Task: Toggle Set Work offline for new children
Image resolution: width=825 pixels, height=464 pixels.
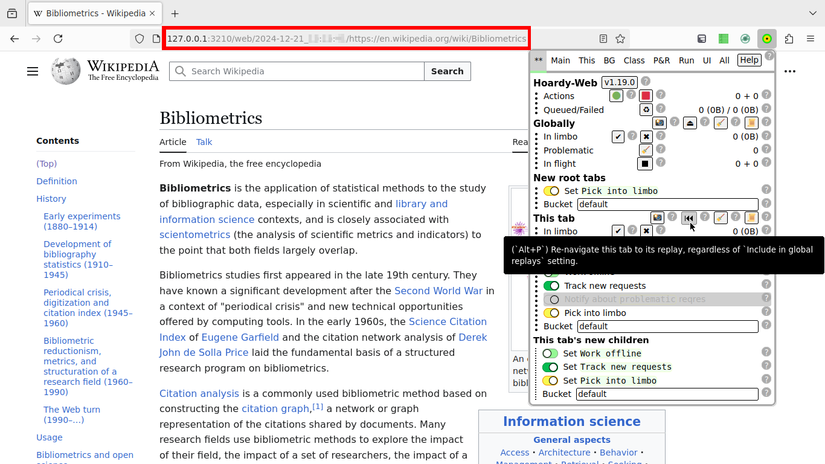Action: (550, 353)
